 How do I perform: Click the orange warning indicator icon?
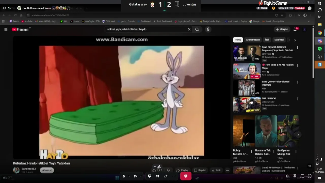tap(273, 8)
